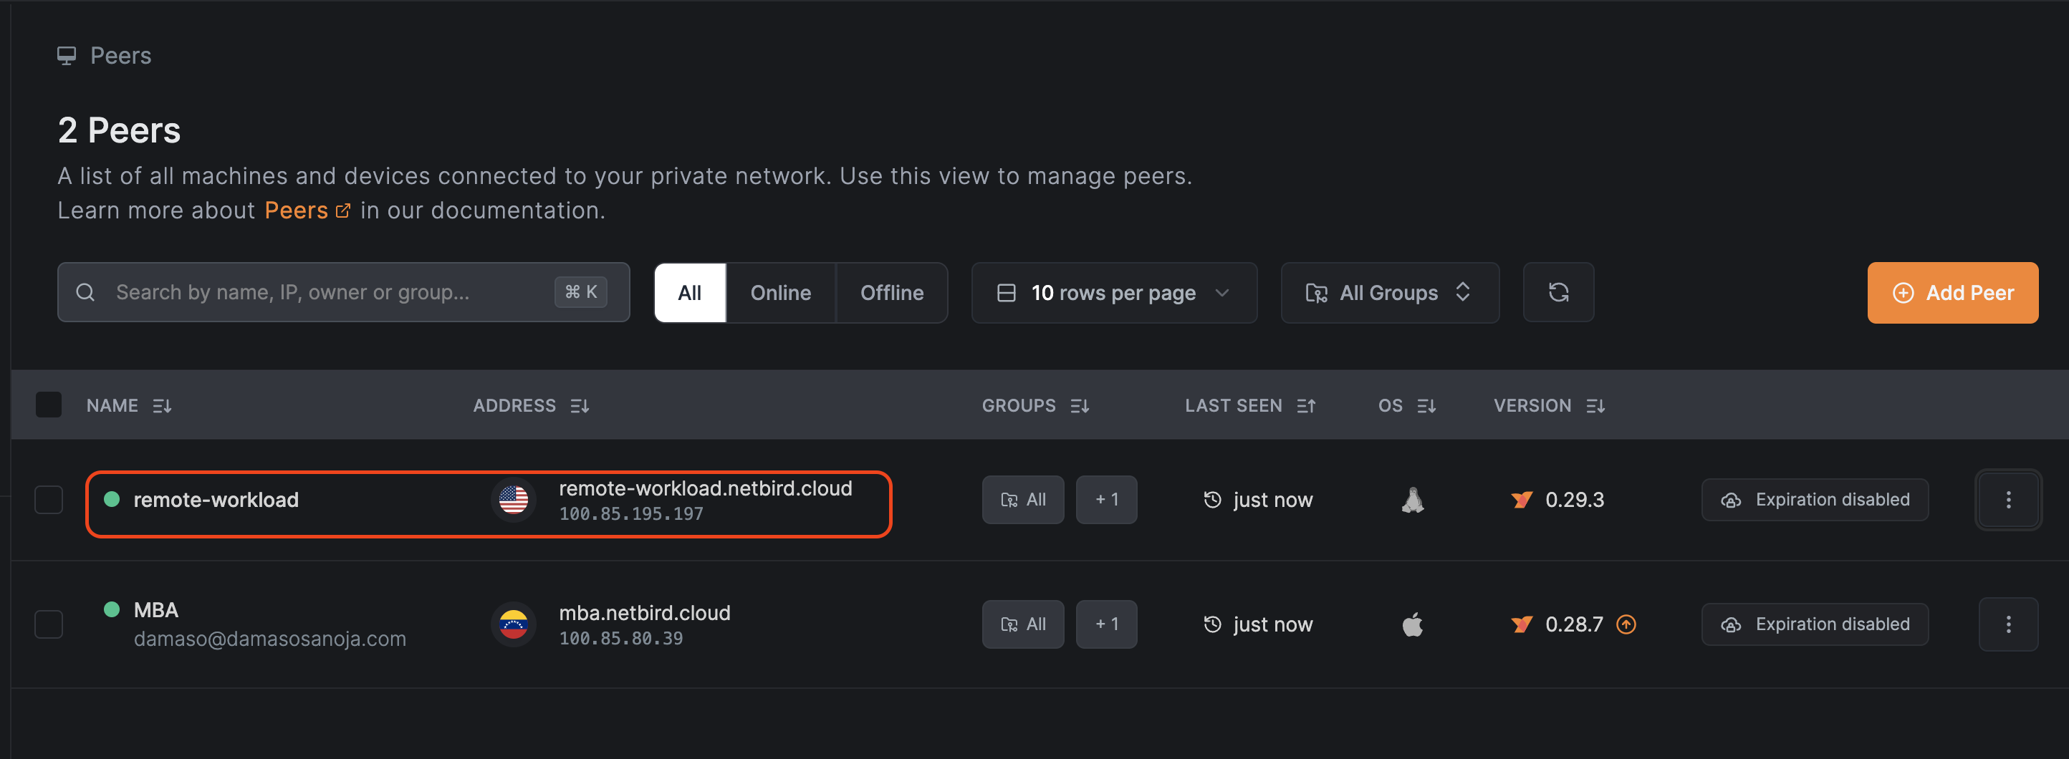The image size is (2069, 759).
Task: Check the checkbox on the remote-workload row
Action: 48,500
